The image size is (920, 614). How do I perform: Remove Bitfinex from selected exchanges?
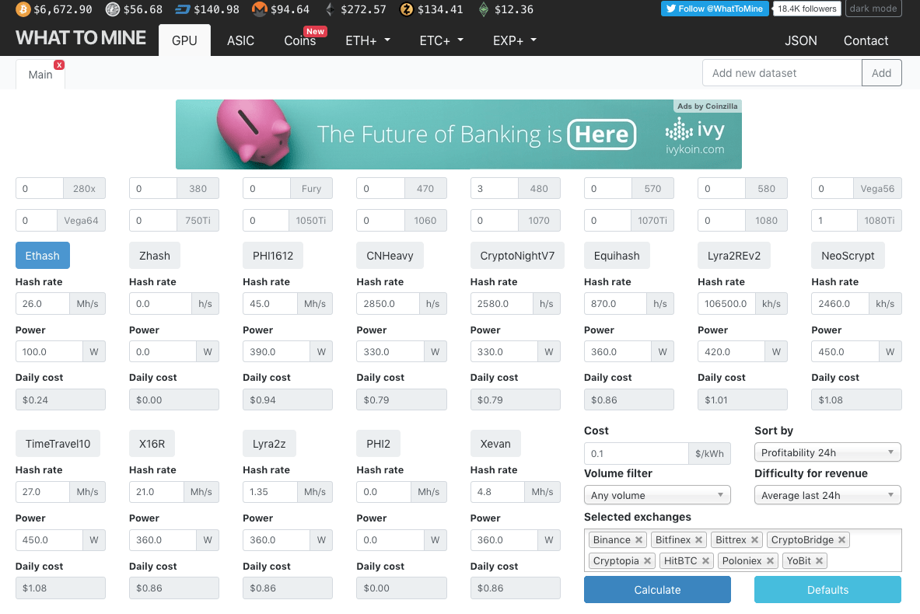coord(699,540)
